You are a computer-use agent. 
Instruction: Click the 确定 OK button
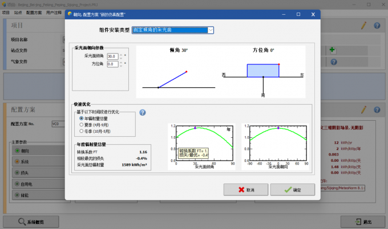click(293, 190)
